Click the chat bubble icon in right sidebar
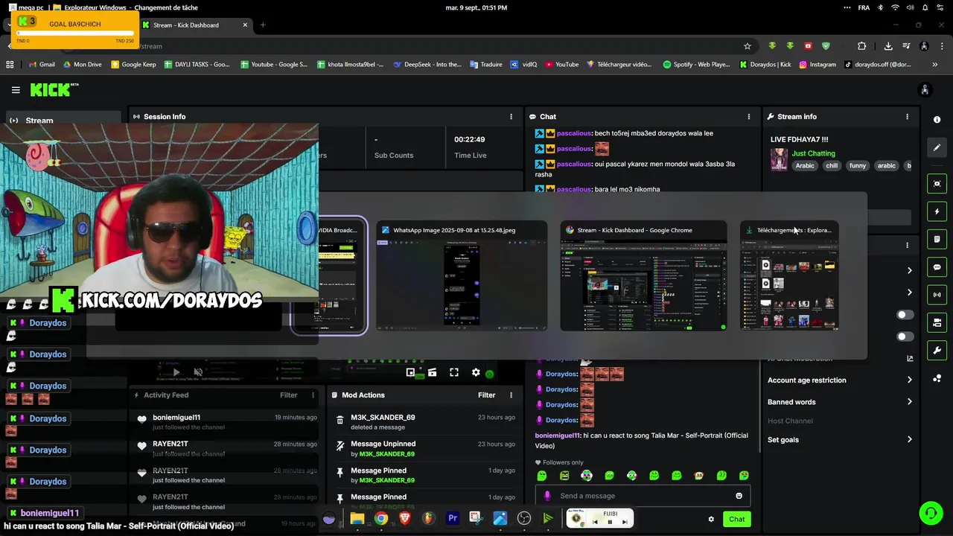This screenshot has width=953, height=536. pos(937,267)
